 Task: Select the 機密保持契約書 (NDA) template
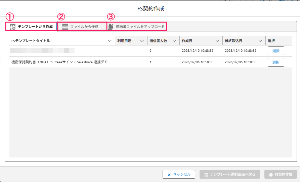[x=276, y=62]
